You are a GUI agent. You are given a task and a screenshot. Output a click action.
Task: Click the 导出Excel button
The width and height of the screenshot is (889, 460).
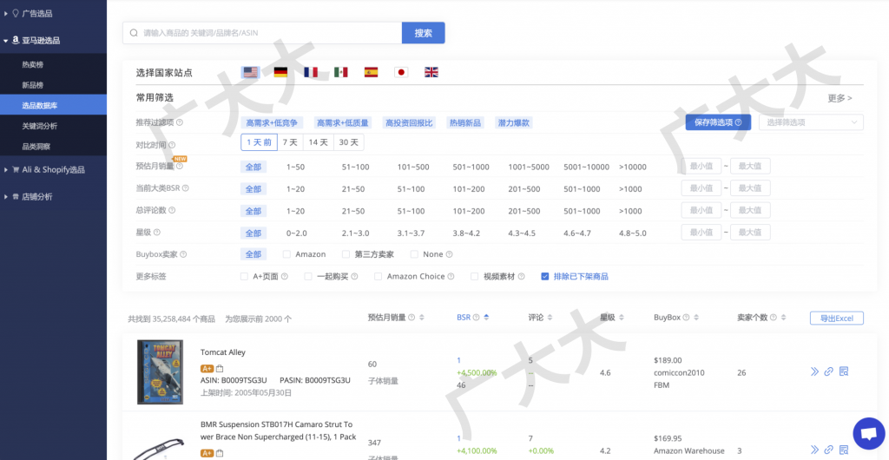(x=836, y=318)
